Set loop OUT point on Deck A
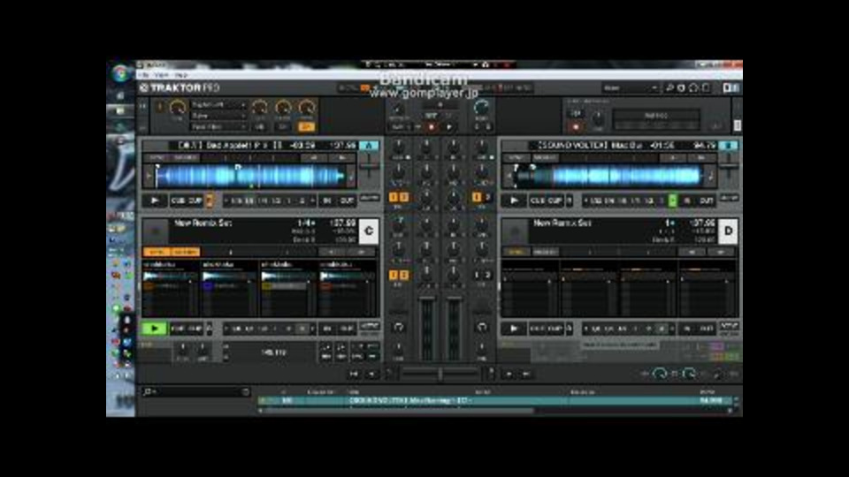This screenshot has height=477, width=849. (x=347, y=201)
